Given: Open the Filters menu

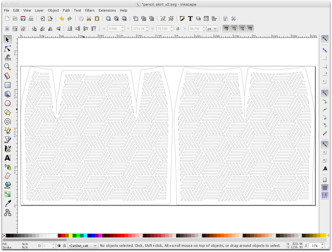Looking at the screenshot, I should [x=90, y=11].
